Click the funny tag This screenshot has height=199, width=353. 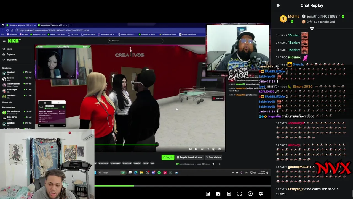[146, 163]
